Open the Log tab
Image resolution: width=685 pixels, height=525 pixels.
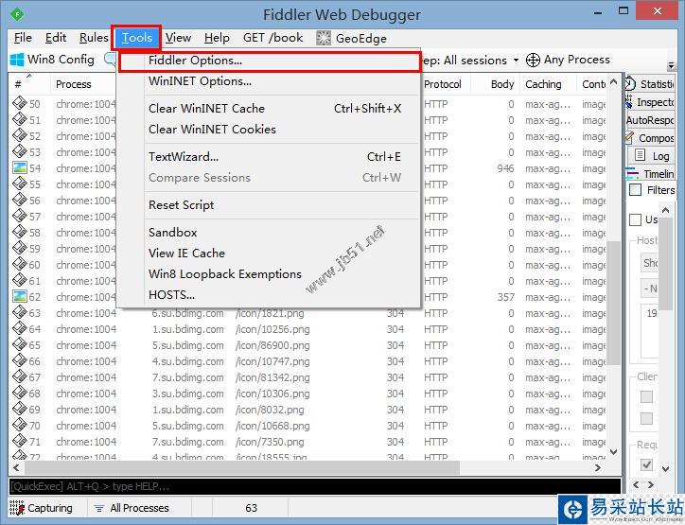point(653,156)
